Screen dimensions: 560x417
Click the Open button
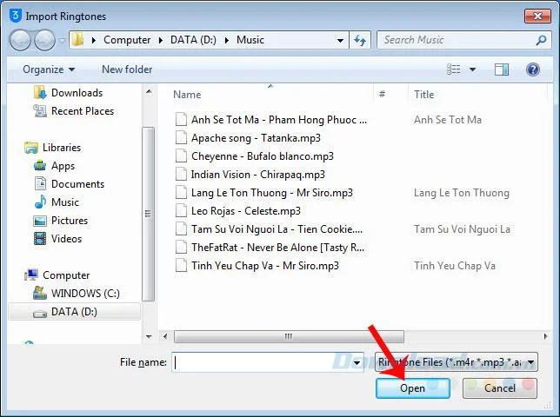[x=413, y=388]
